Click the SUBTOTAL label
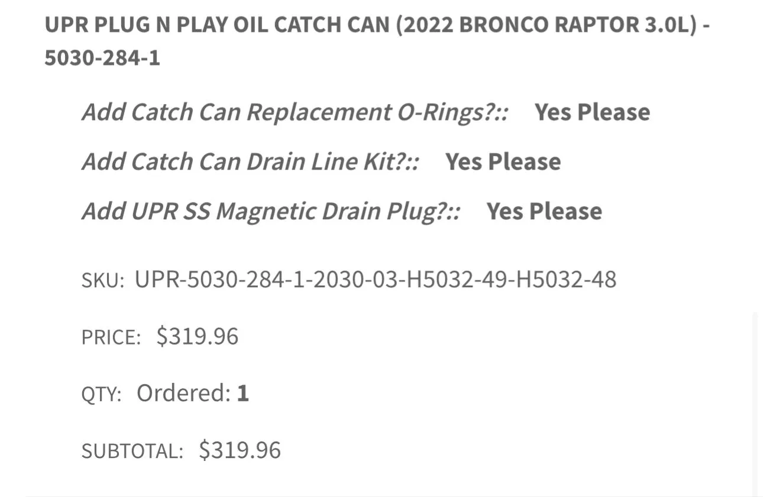The width and height of the screenshot is (763, 497). pyautogui.click(x=132, y=451)
